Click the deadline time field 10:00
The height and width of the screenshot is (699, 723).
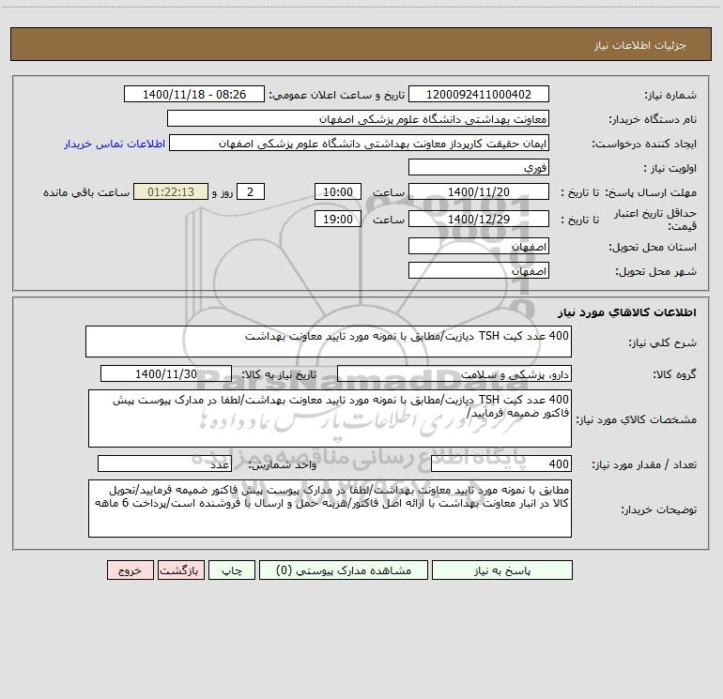tap(337, 191)
